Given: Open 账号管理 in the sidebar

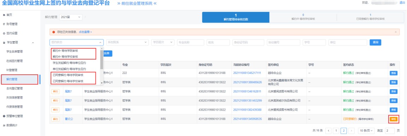Looking at the screenshot, I should [x=12, y=24].
